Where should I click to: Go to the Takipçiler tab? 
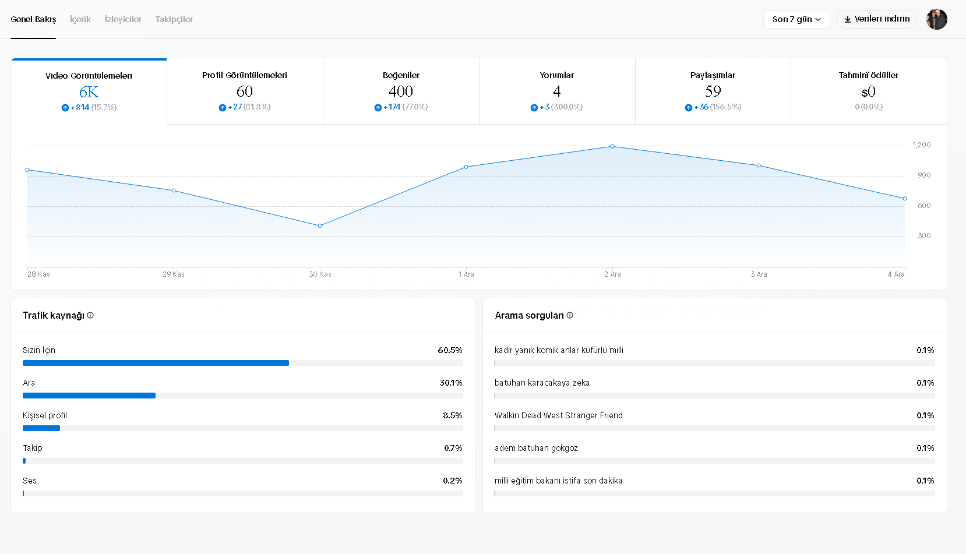(x=174, y=19)
